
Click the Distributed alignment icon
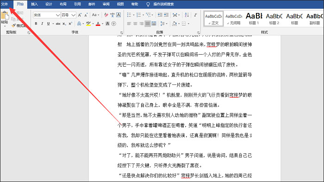click(x=154, y=24)
